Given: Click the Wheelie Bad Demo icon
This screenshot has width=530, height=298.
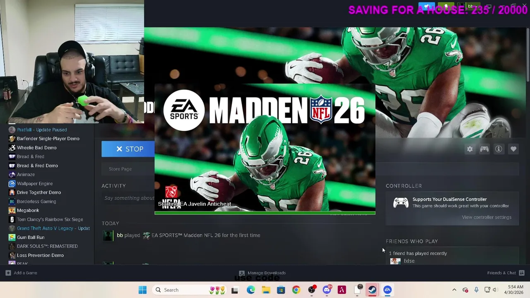Looking at the screenshot, I should coord(12,148).
